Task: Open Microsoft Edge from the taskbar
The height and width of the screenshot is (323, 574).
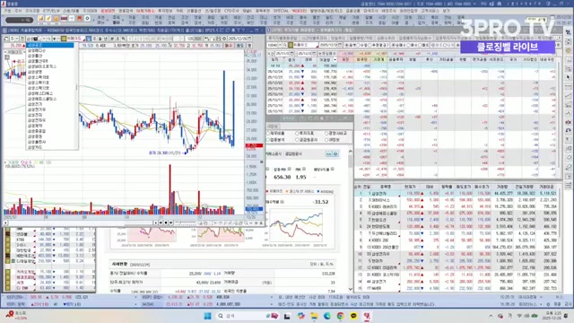Action: tap(326, 316)
